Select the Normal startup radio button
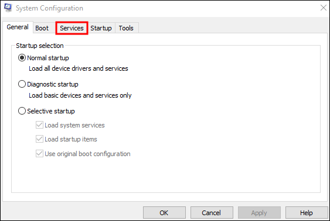This screenshot has height=221, width=330. click(22, 58)
